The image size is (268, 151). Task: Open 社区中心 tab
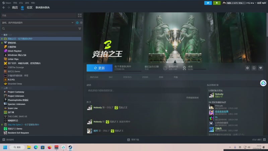[127, 77]
